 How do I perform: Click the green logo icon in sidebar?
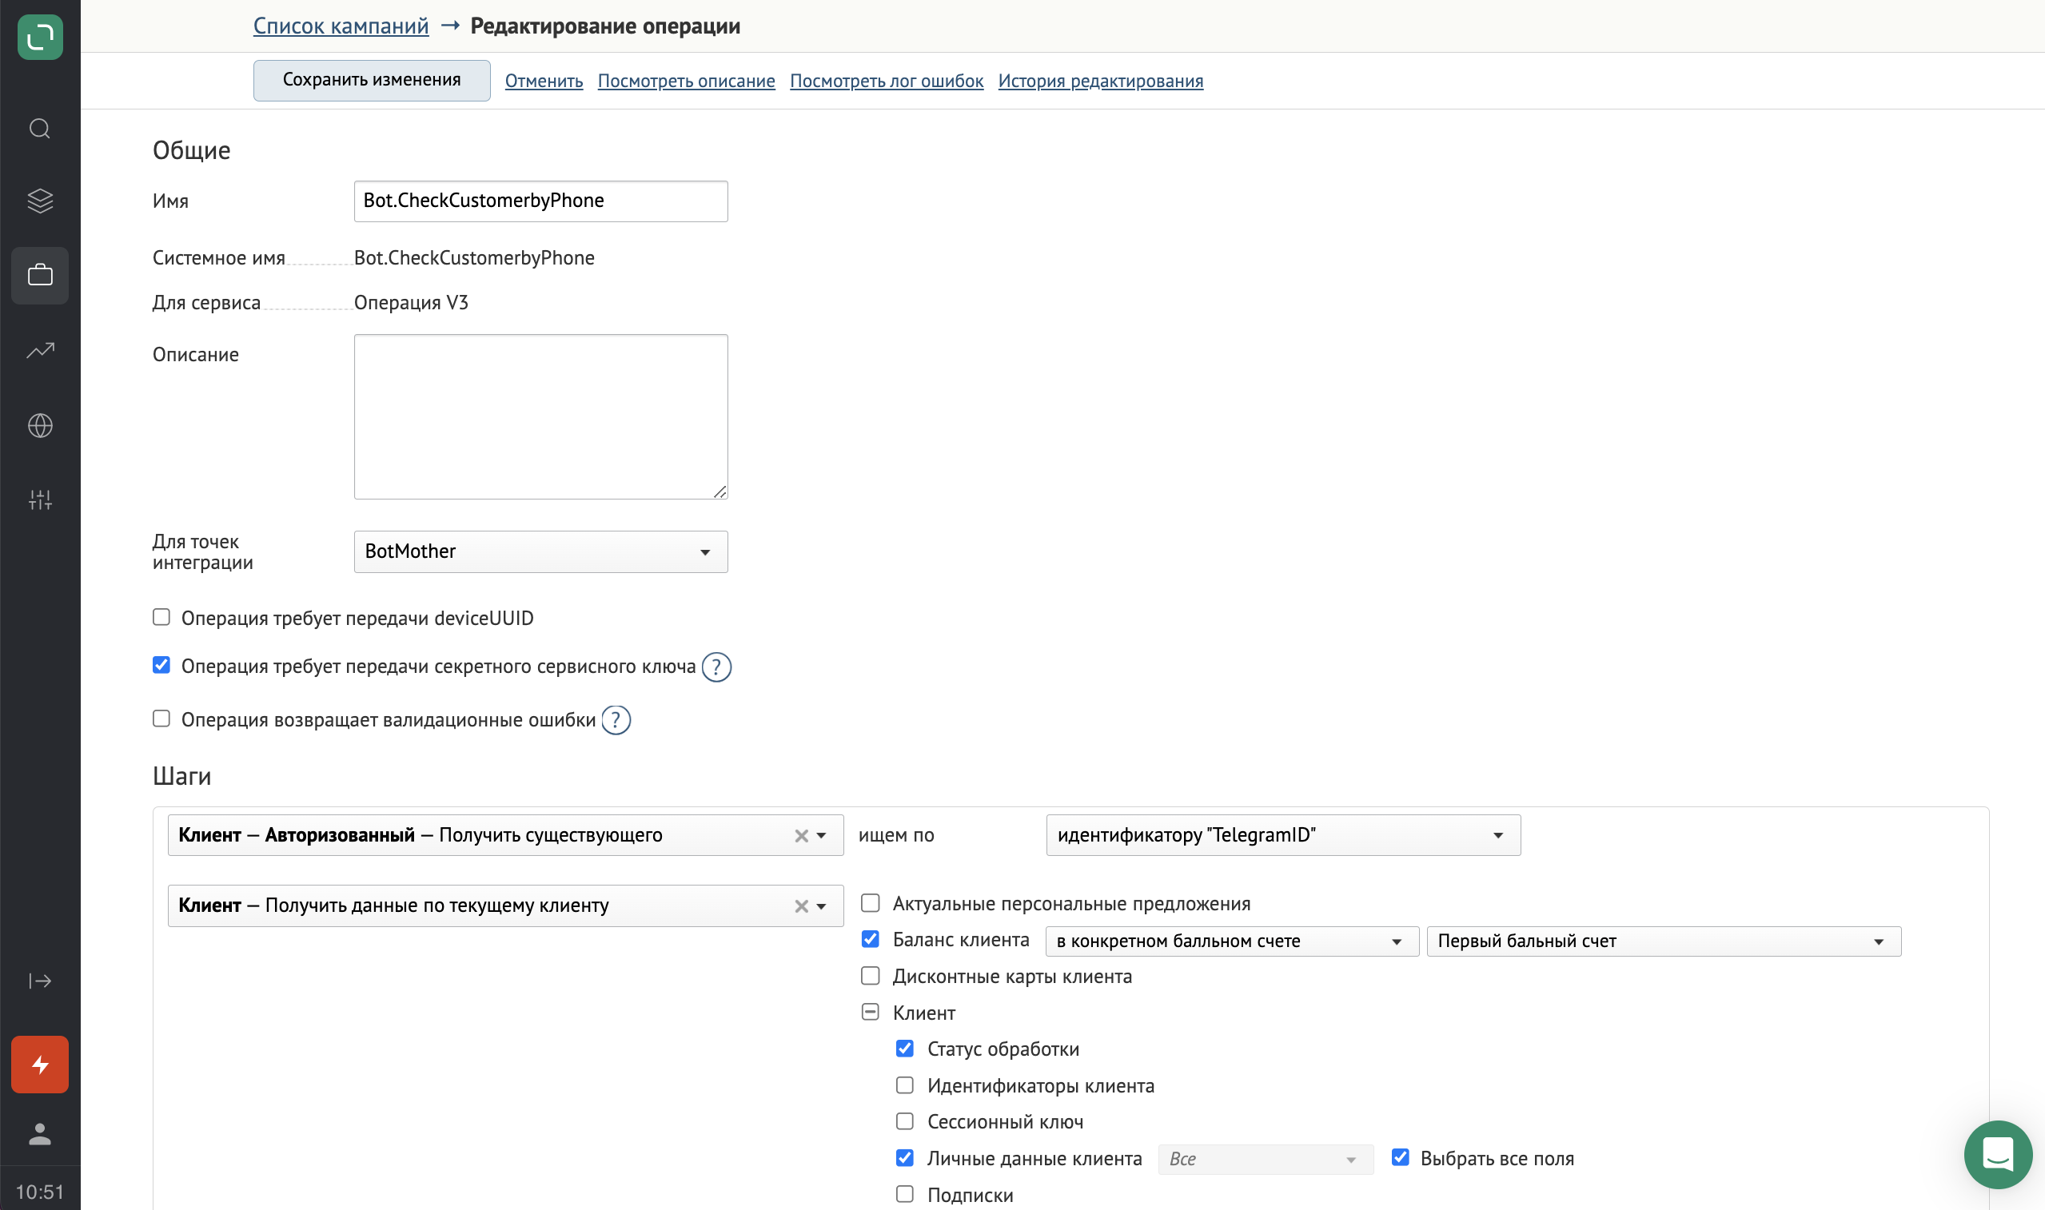40,37
